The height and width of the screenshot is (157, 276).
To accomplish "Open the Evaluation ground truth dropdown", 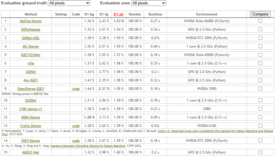I will [x=69, y=3].
